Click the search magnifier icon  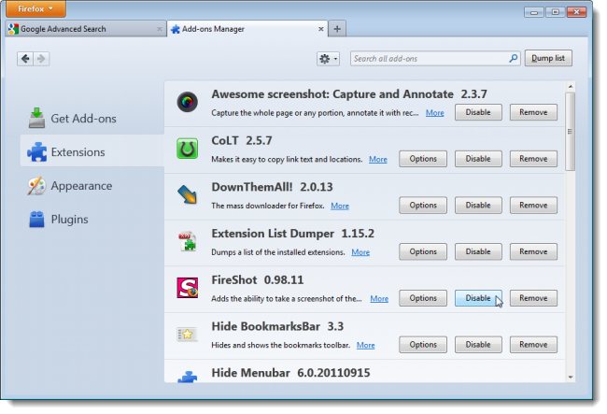coord(514,59)
